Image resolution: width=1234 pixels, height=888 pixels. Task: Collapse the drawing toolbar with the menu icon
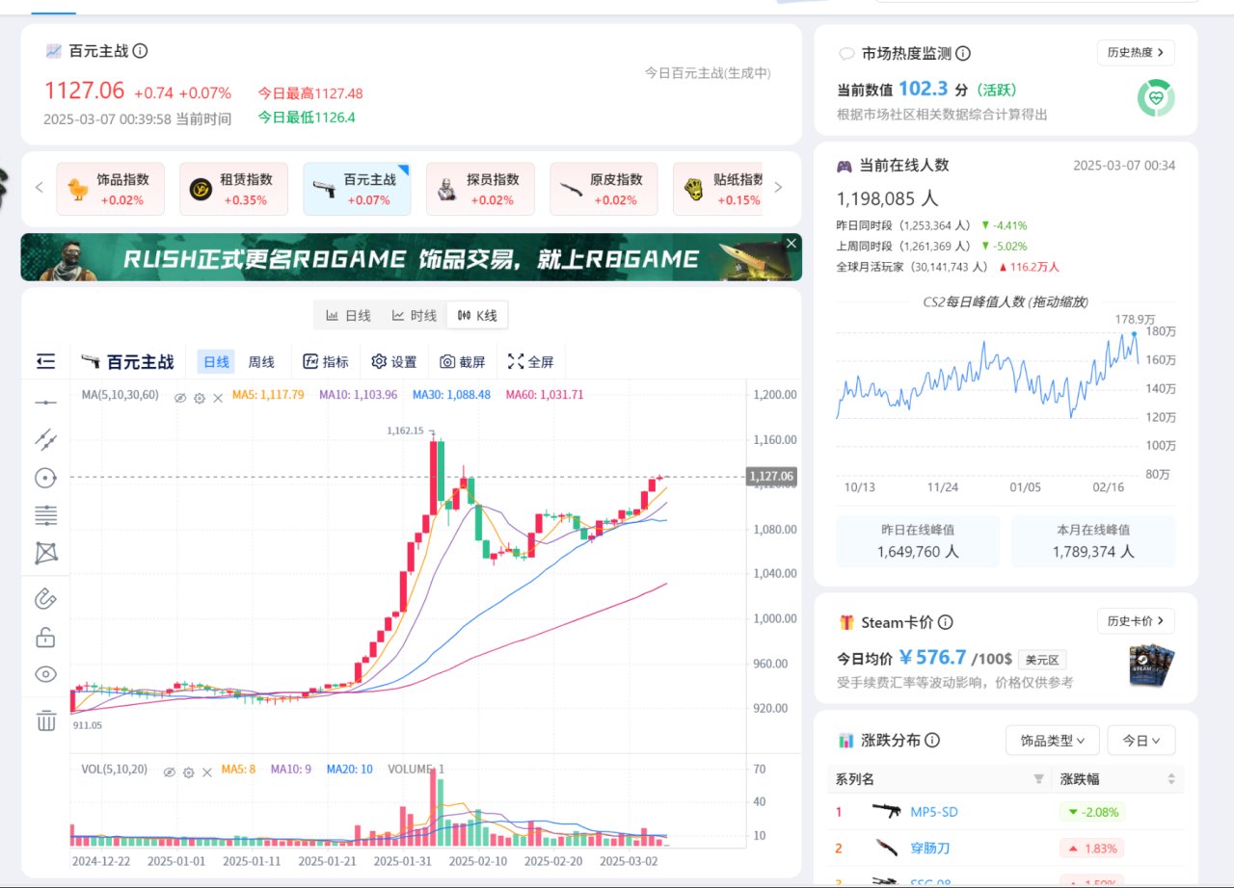pos(45,362)
